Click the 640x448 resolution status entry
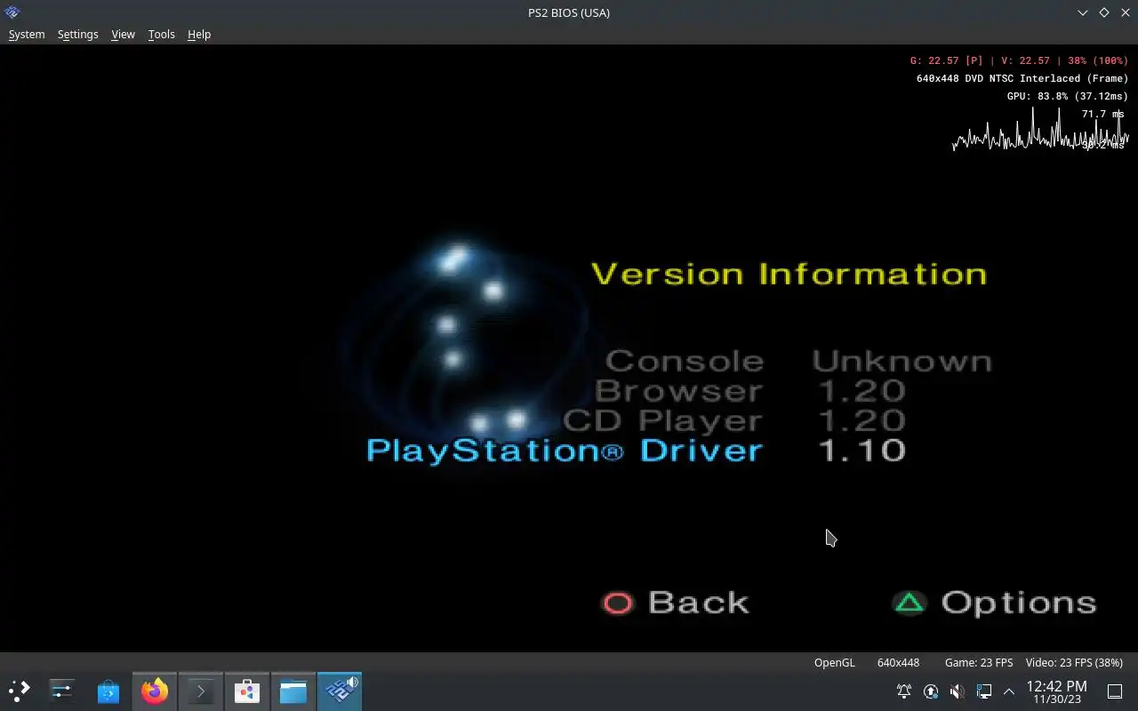The height and width of the screenshot is (711, 1138). click(898, 662)
